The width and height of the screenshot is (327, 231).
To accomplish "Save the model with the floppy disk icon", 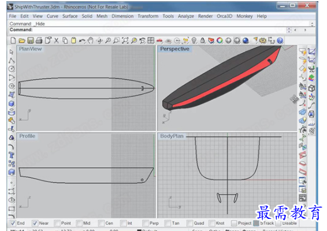I will click(x=31, y=40).
